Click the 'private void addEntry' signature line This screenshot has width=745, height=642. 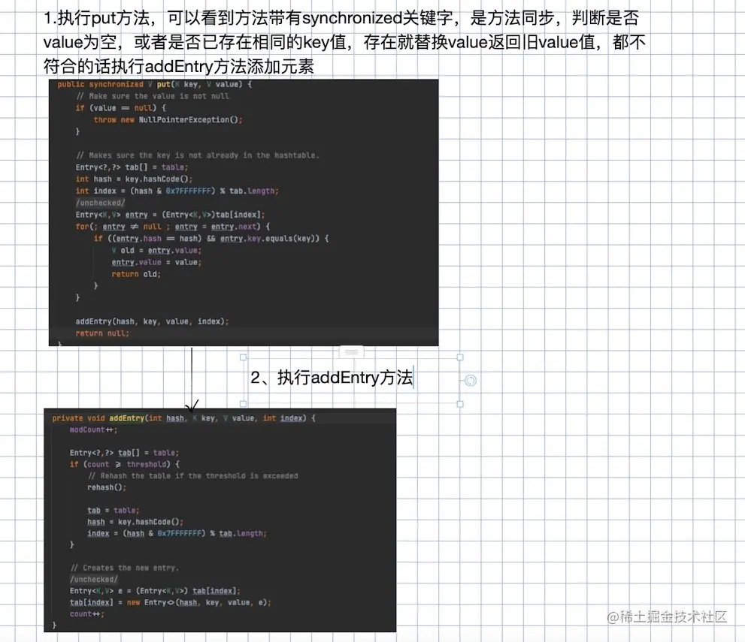coord(183,418)
